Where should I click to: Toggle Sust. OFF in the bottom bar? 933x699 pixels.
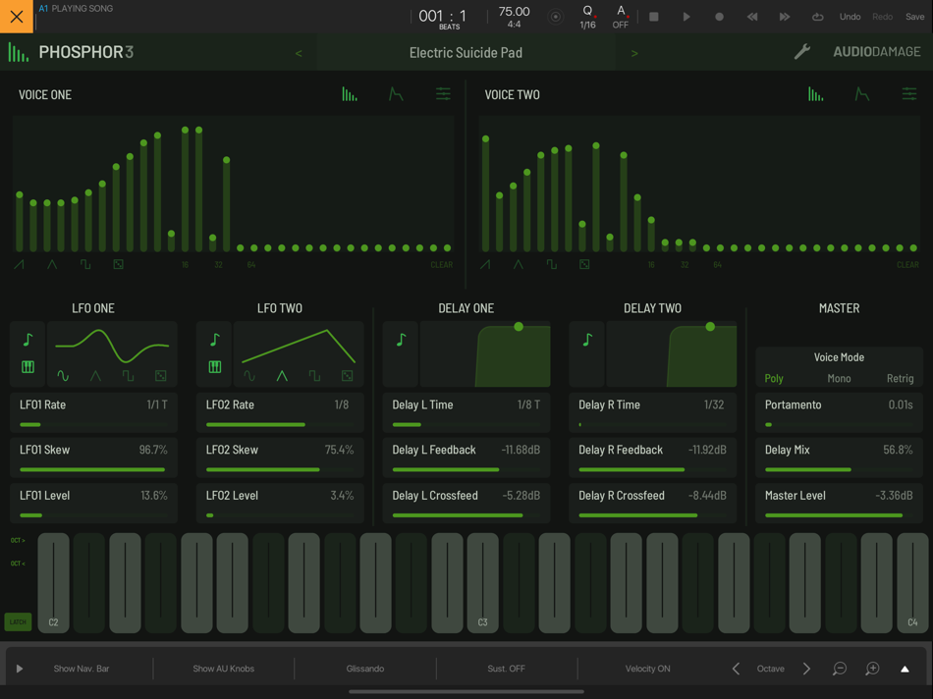pos(506,668)
